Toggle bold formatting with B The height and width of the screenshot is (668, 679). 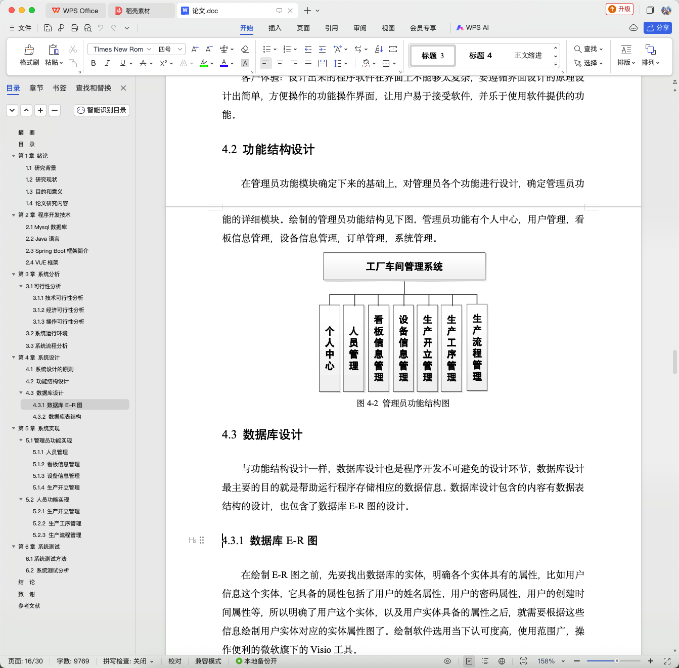point(93,63)
